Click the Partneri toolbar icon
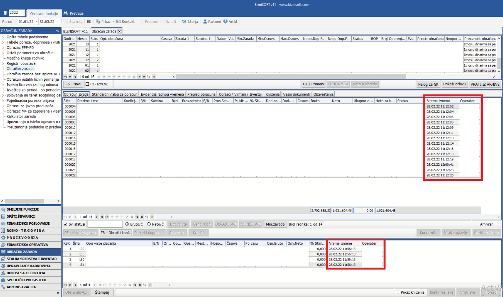Image resolution: width=503 pixels, height=297 pixels. tap(205, 21)
